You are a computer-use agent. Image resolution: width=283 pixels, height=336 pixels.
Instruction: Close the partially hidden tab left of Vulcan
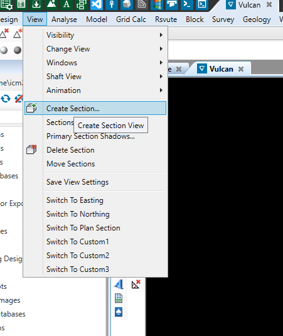pyautogui.click(x=179, y=69)
